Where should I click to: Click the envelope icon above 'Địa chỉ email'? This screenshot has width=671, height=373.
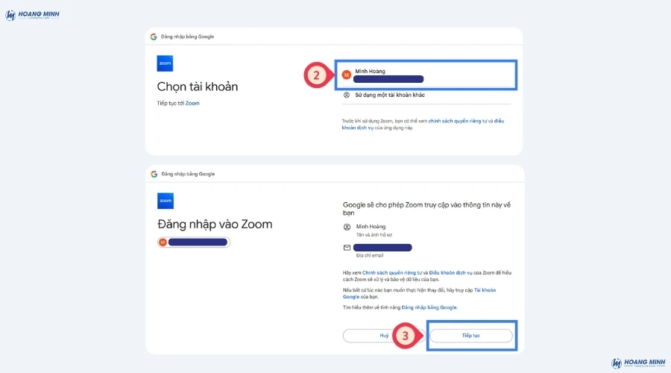click(x=347, y=248)
